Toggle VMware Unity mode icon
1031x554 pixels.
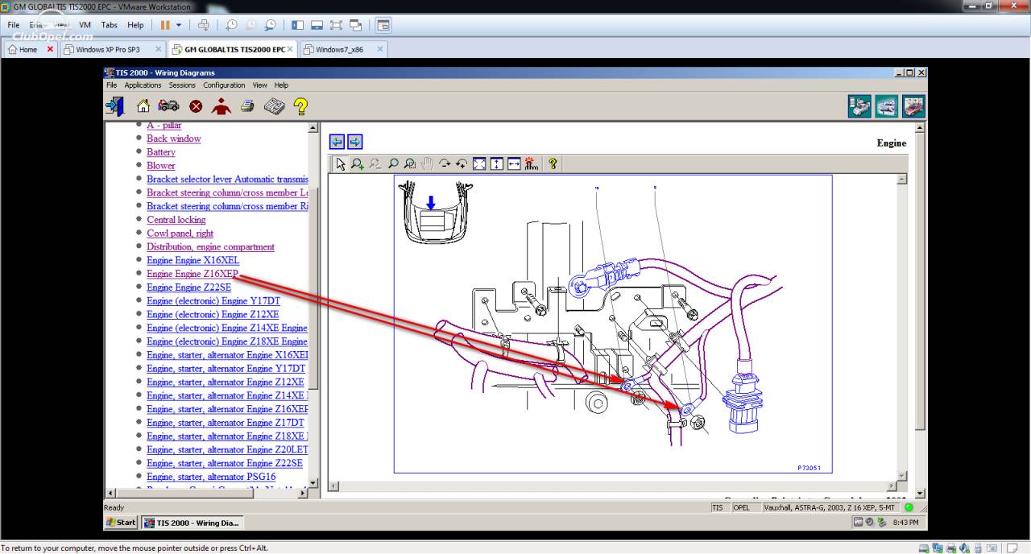356,25
